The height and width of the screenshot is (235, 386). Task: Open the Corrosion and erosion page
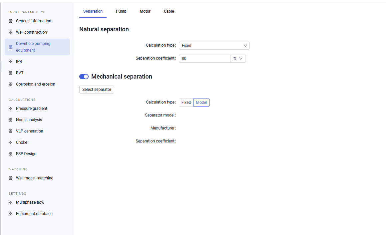[37, 85]
